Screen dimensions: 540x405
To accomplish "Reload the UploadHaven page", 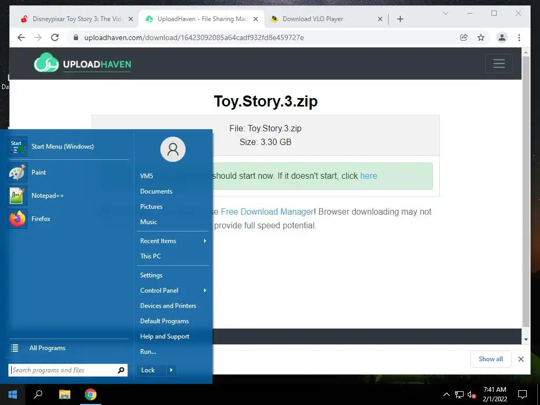I will [x=55, y=37].
